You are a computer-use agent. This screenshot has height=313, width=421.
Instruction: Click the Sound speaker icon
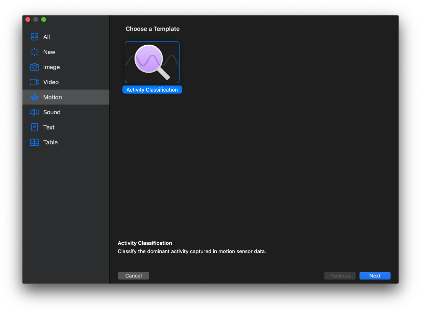pyautogui.click(x=34, y=112)
